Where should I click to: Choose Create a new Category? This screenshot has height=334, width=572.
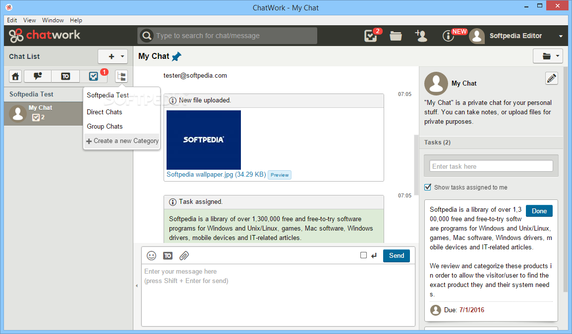click(122, 141)
